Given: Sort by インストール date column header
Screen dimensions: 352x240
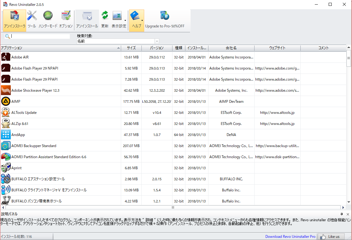Looking at the screenshot, I should 197,48.
